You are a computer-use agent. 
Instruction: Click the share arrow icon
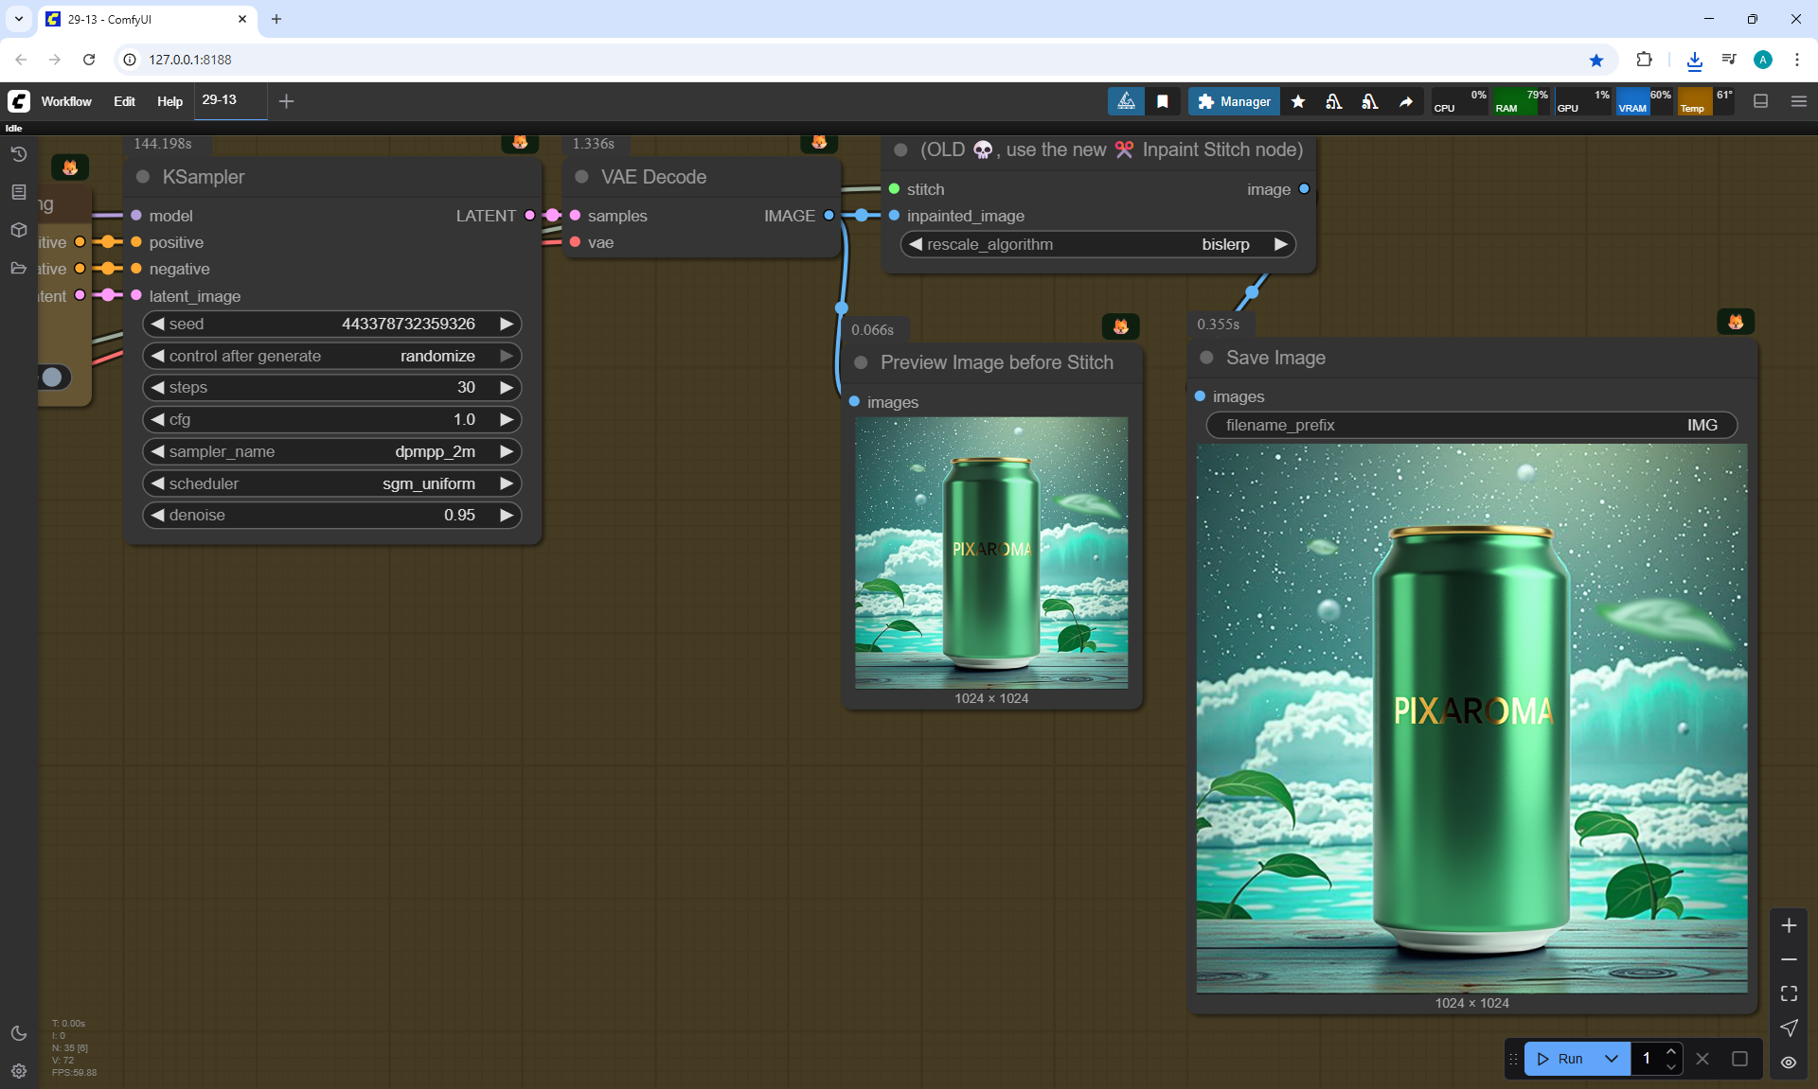(1406, 101)
